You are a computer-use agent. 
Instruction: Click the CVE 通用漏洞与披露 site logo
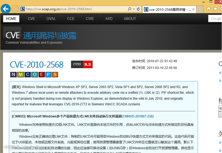(41, 35)
